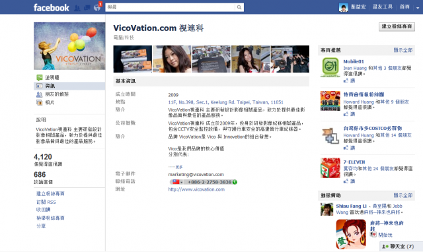
Task: Click the Keelung Rd. Taipei address link
Action: coord(225,102)
